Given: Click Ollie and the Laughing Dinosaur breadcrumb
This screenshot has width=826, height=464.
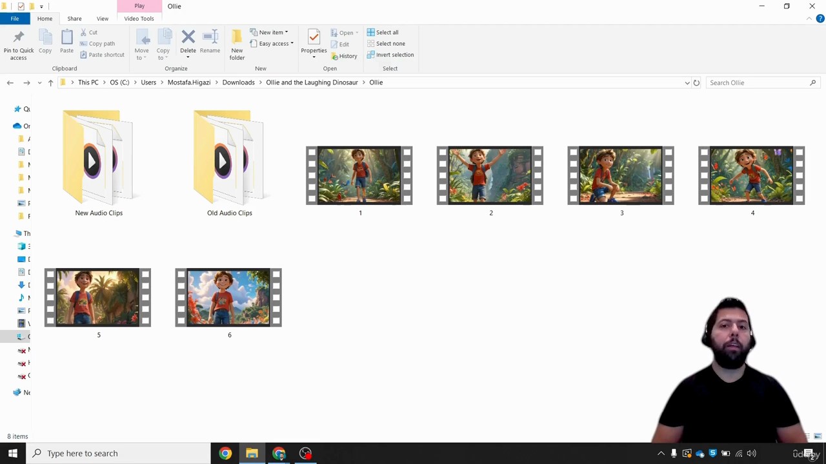Looking at the screenshot, I should (x=312, y=82).
